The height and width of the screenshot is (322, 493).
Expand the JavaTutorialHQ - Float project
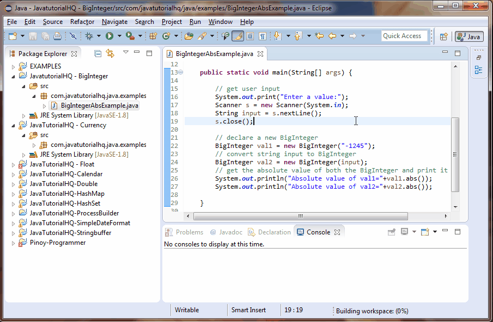[12, 164]
